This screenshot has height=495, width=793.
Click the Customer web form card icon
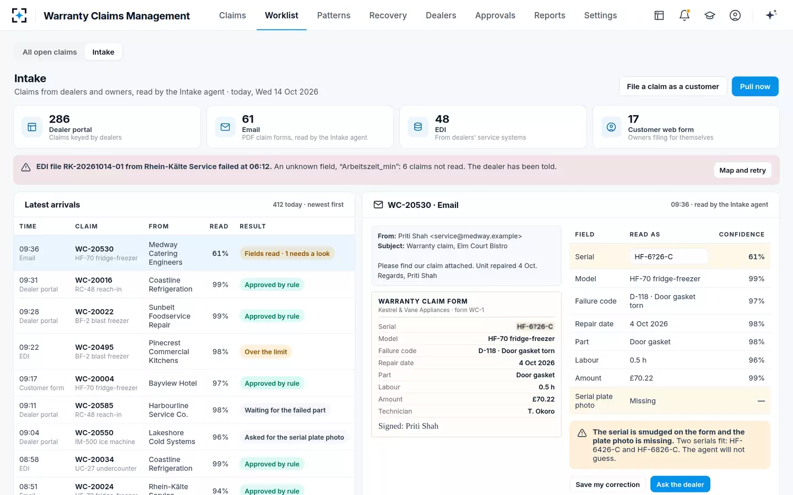click(x=611, y=127)
